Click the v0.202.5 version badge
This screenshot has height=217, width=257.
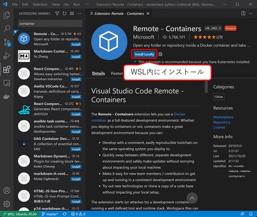coord(213,28)
